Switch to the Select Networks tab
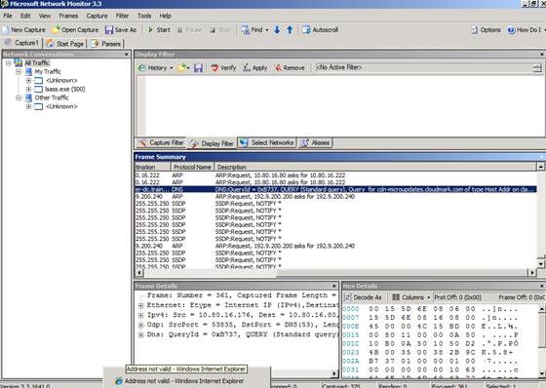 (x=267, y=142)
